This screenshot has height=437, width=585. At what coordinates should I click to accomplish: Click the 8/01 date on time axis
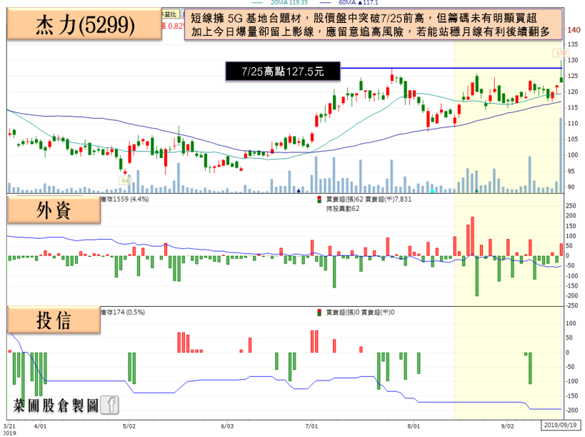(414, 426)
